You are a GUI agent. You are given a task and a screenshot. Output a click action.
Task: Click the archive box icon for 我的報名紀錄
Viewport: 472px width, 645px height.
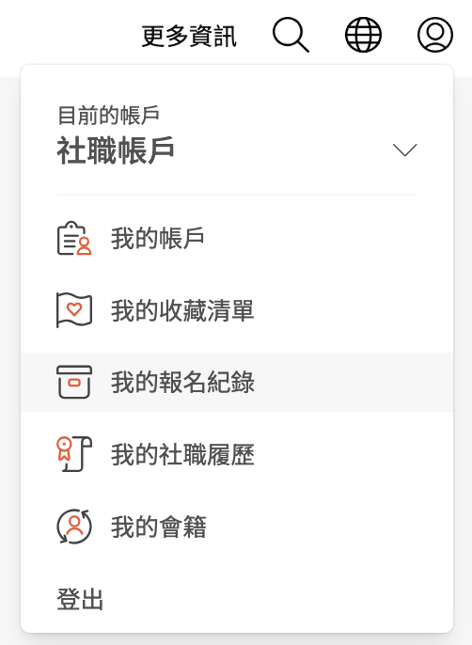(74, 382)
